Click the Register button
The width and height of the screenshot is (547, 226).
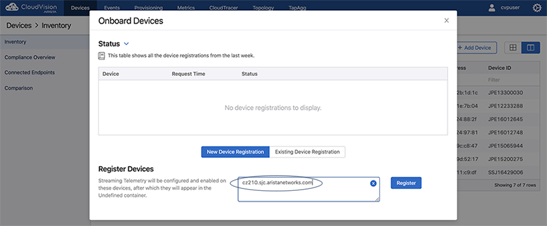pos(406,183)
